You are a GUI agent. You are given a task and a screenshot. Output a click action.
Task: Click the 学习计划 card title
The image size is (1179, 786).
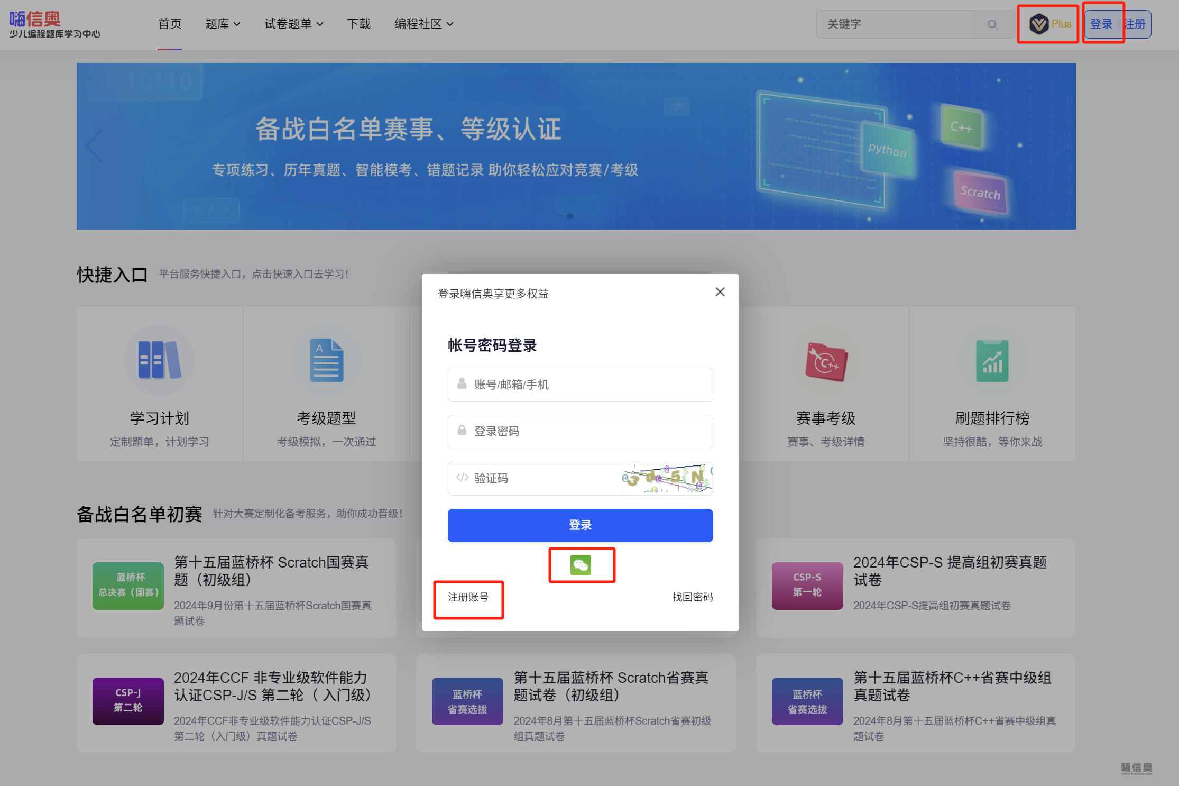(x=159, y=418)
